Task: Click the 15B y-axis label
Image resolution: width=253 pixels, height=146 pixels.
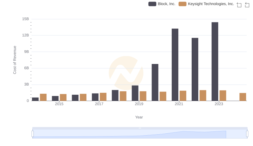Action: 26,19
